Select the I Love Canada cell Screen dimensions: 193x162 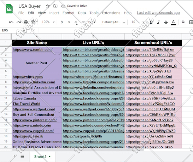[37, 98]
